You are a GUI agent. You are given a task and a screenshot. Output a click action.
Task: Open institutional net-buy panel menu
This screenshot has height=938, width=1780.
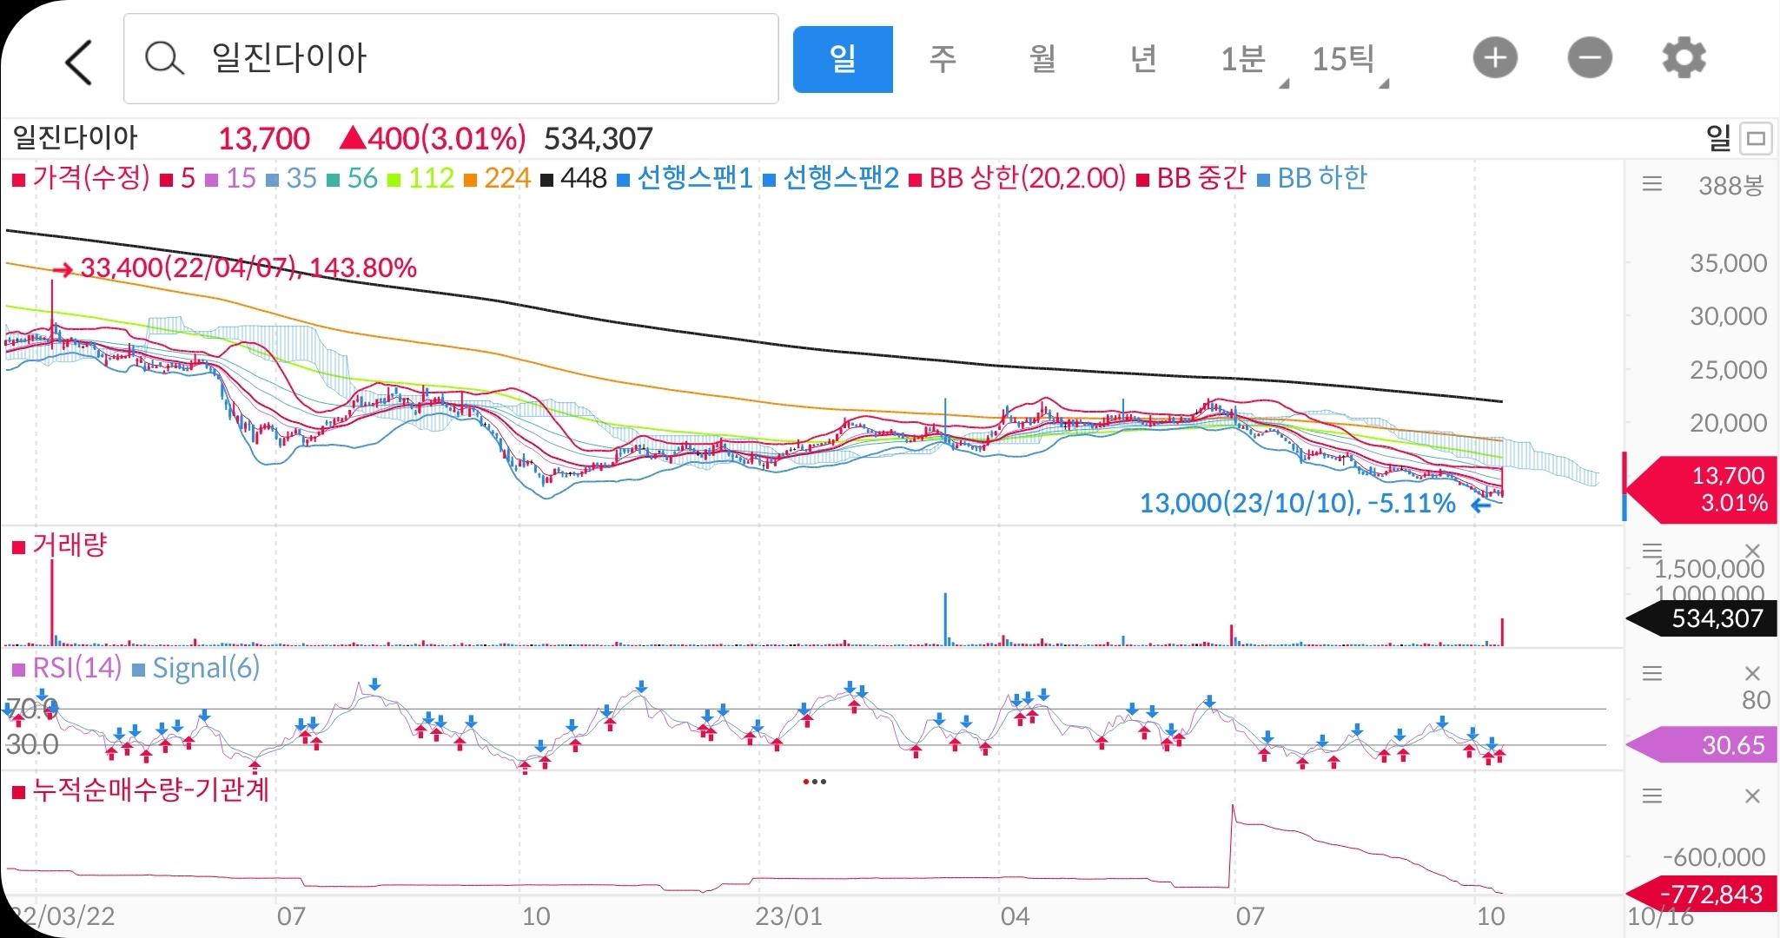pyautogui.click(x=1652, y=796)
